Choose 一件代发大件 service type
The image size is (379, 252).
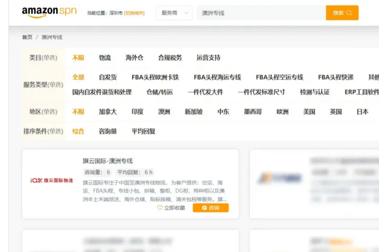coord(205,92)
